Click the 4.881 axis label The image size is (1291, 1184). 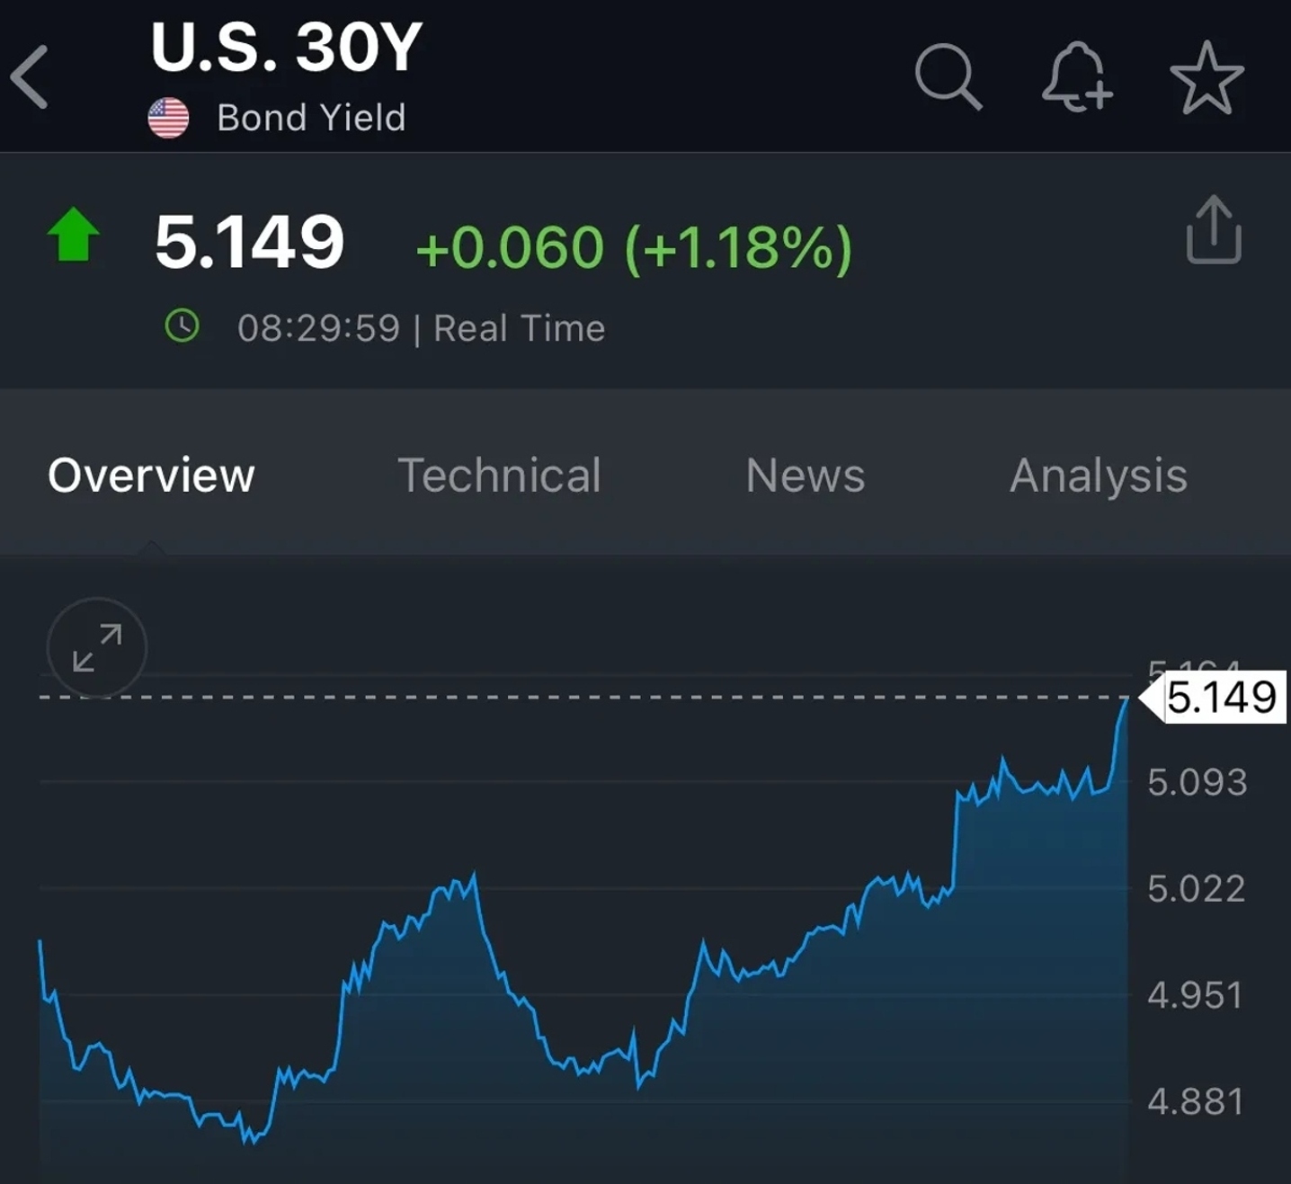(1195, 1101)
